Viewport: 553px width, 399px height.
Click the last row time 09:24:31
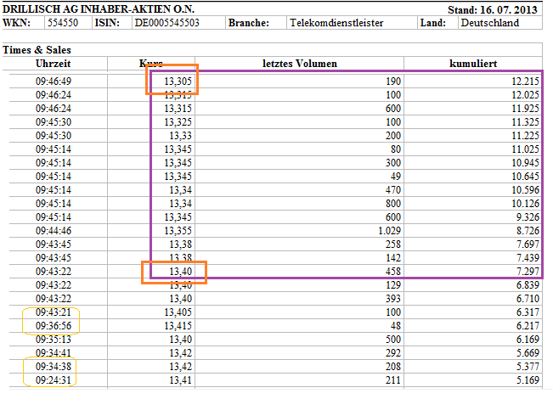[54, 379]
